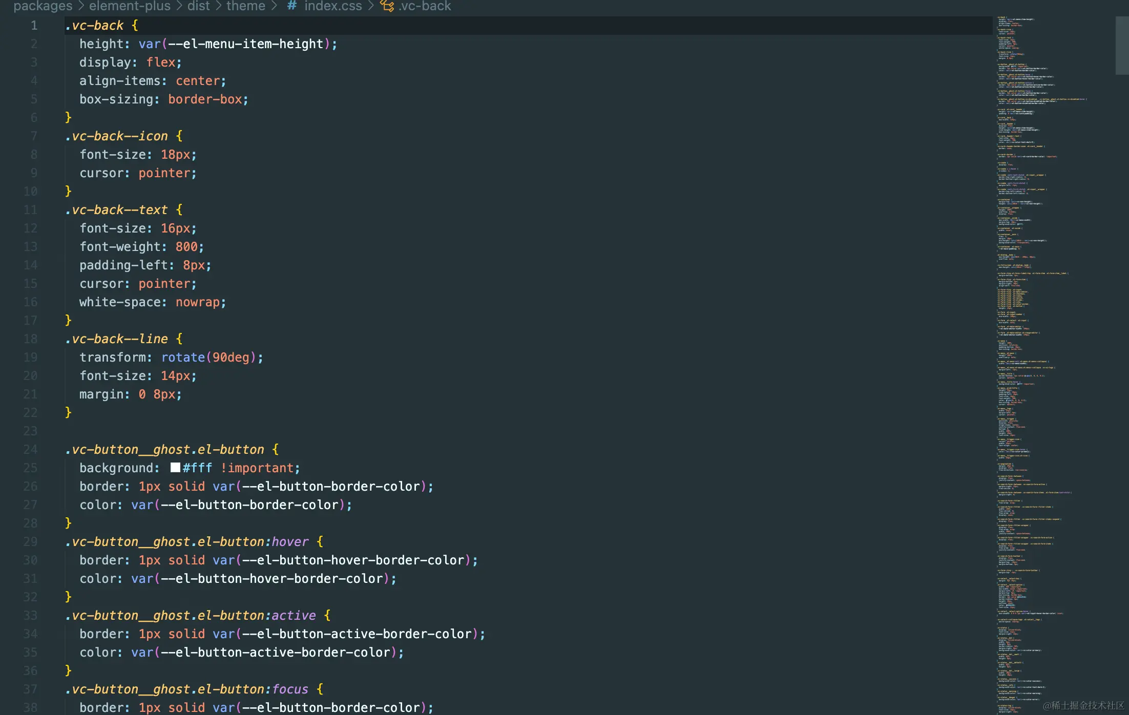This screenshot has width=1129, height=715.
Task: Open the 'element-plus' breadcrumb folder
Action: [130, 6]
